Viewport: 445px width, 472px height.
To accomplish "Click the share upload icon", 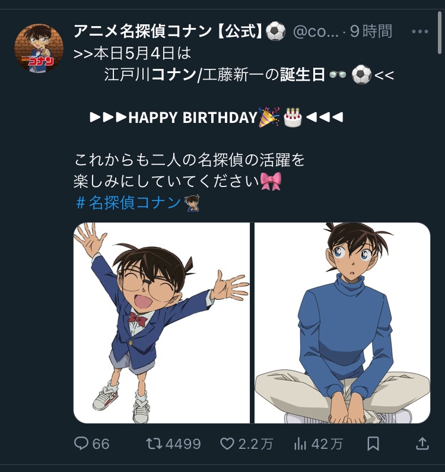I will 422,444.
